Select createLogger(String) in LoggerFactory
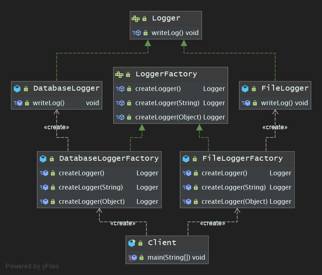Image resolution: width=322 pixels, height=275 pixels. 167,103
